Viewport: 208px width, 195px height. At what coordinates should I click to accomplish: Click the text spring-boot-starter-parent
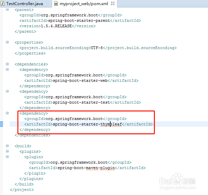79,20
